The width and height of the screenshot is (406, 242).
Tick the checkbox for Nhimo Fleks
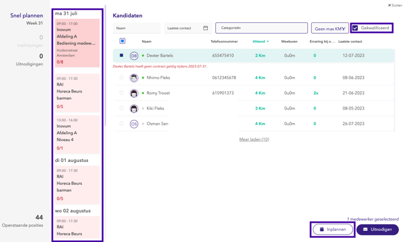(122, 77)
